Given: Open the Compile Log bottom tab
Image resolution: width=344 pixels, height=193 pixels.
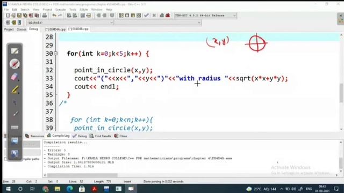Looking at the screenshot, I should 59,136.
